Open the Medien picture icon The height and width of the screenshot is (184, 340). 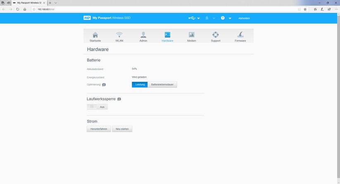191,35
